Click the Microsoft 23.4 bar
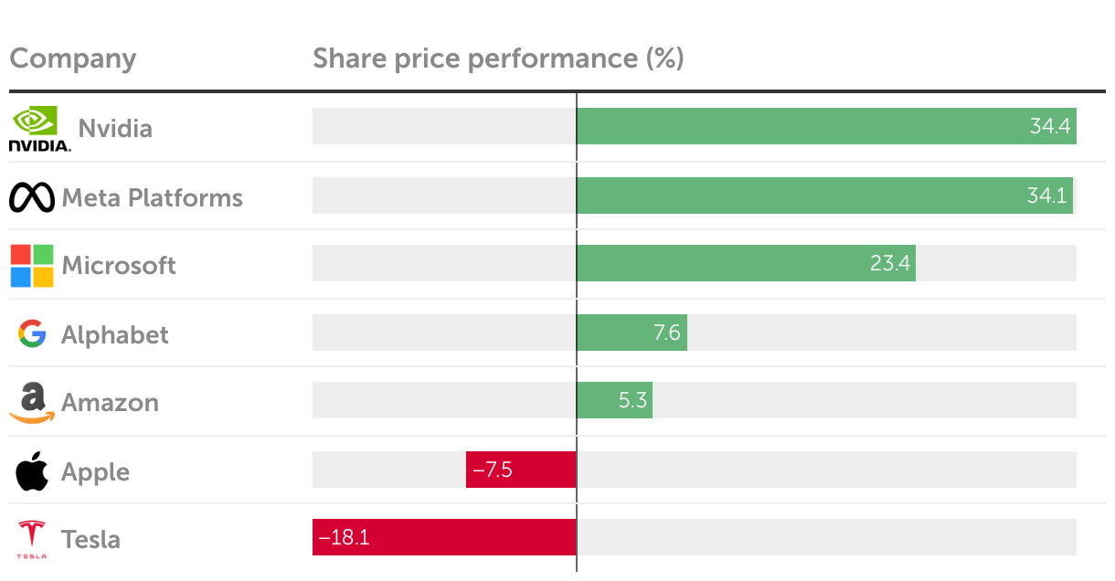The width and height of the screenshot is (1115, 581). click(x=746, y=263)
